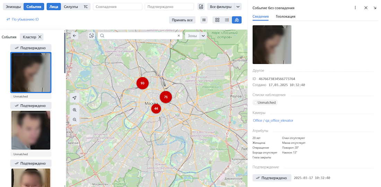381x187 pixels.
Task: Zoom out on the map
Action: (74, 120)
